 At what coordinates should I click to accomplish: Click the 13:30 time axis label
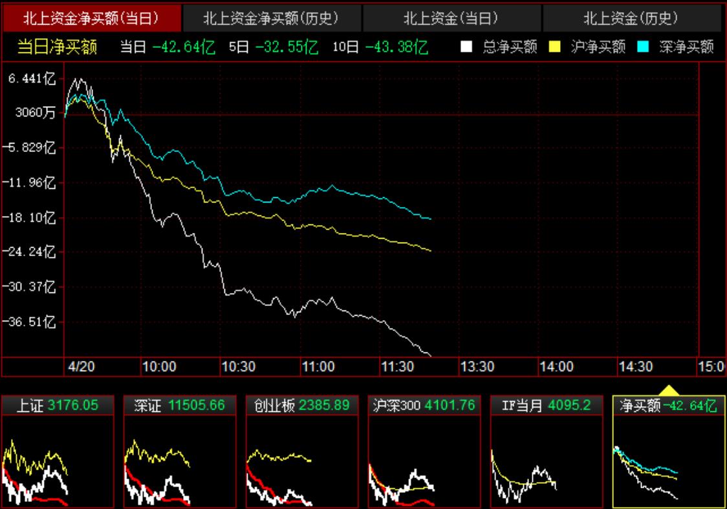477,367
